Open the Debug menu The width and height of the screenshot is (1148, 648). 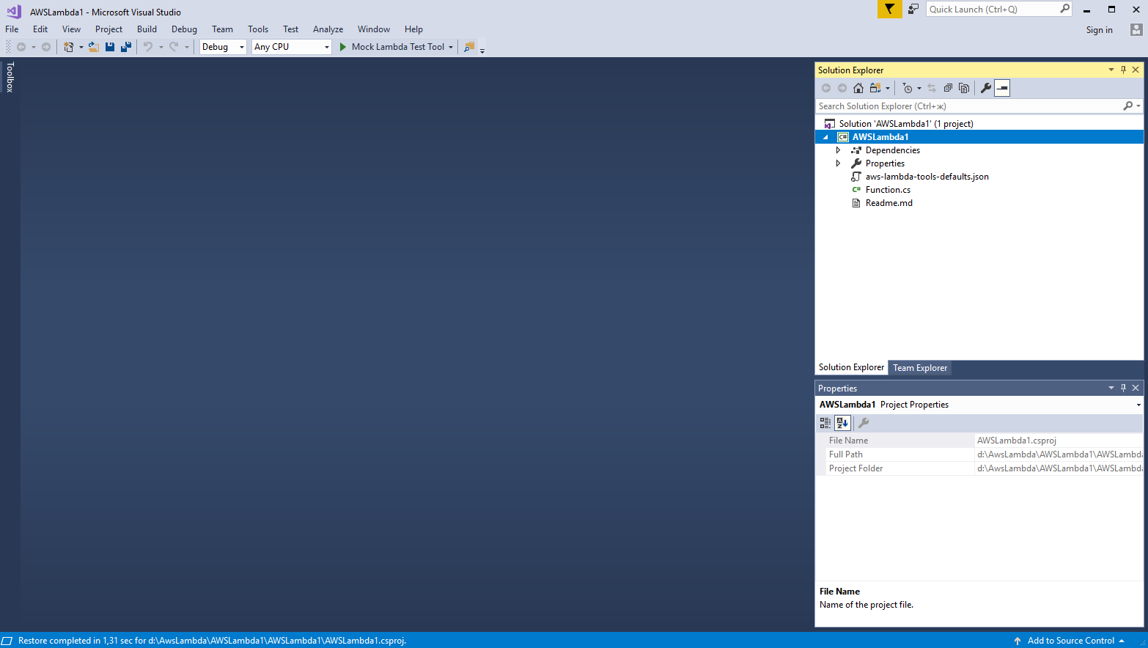click(184, 29)
